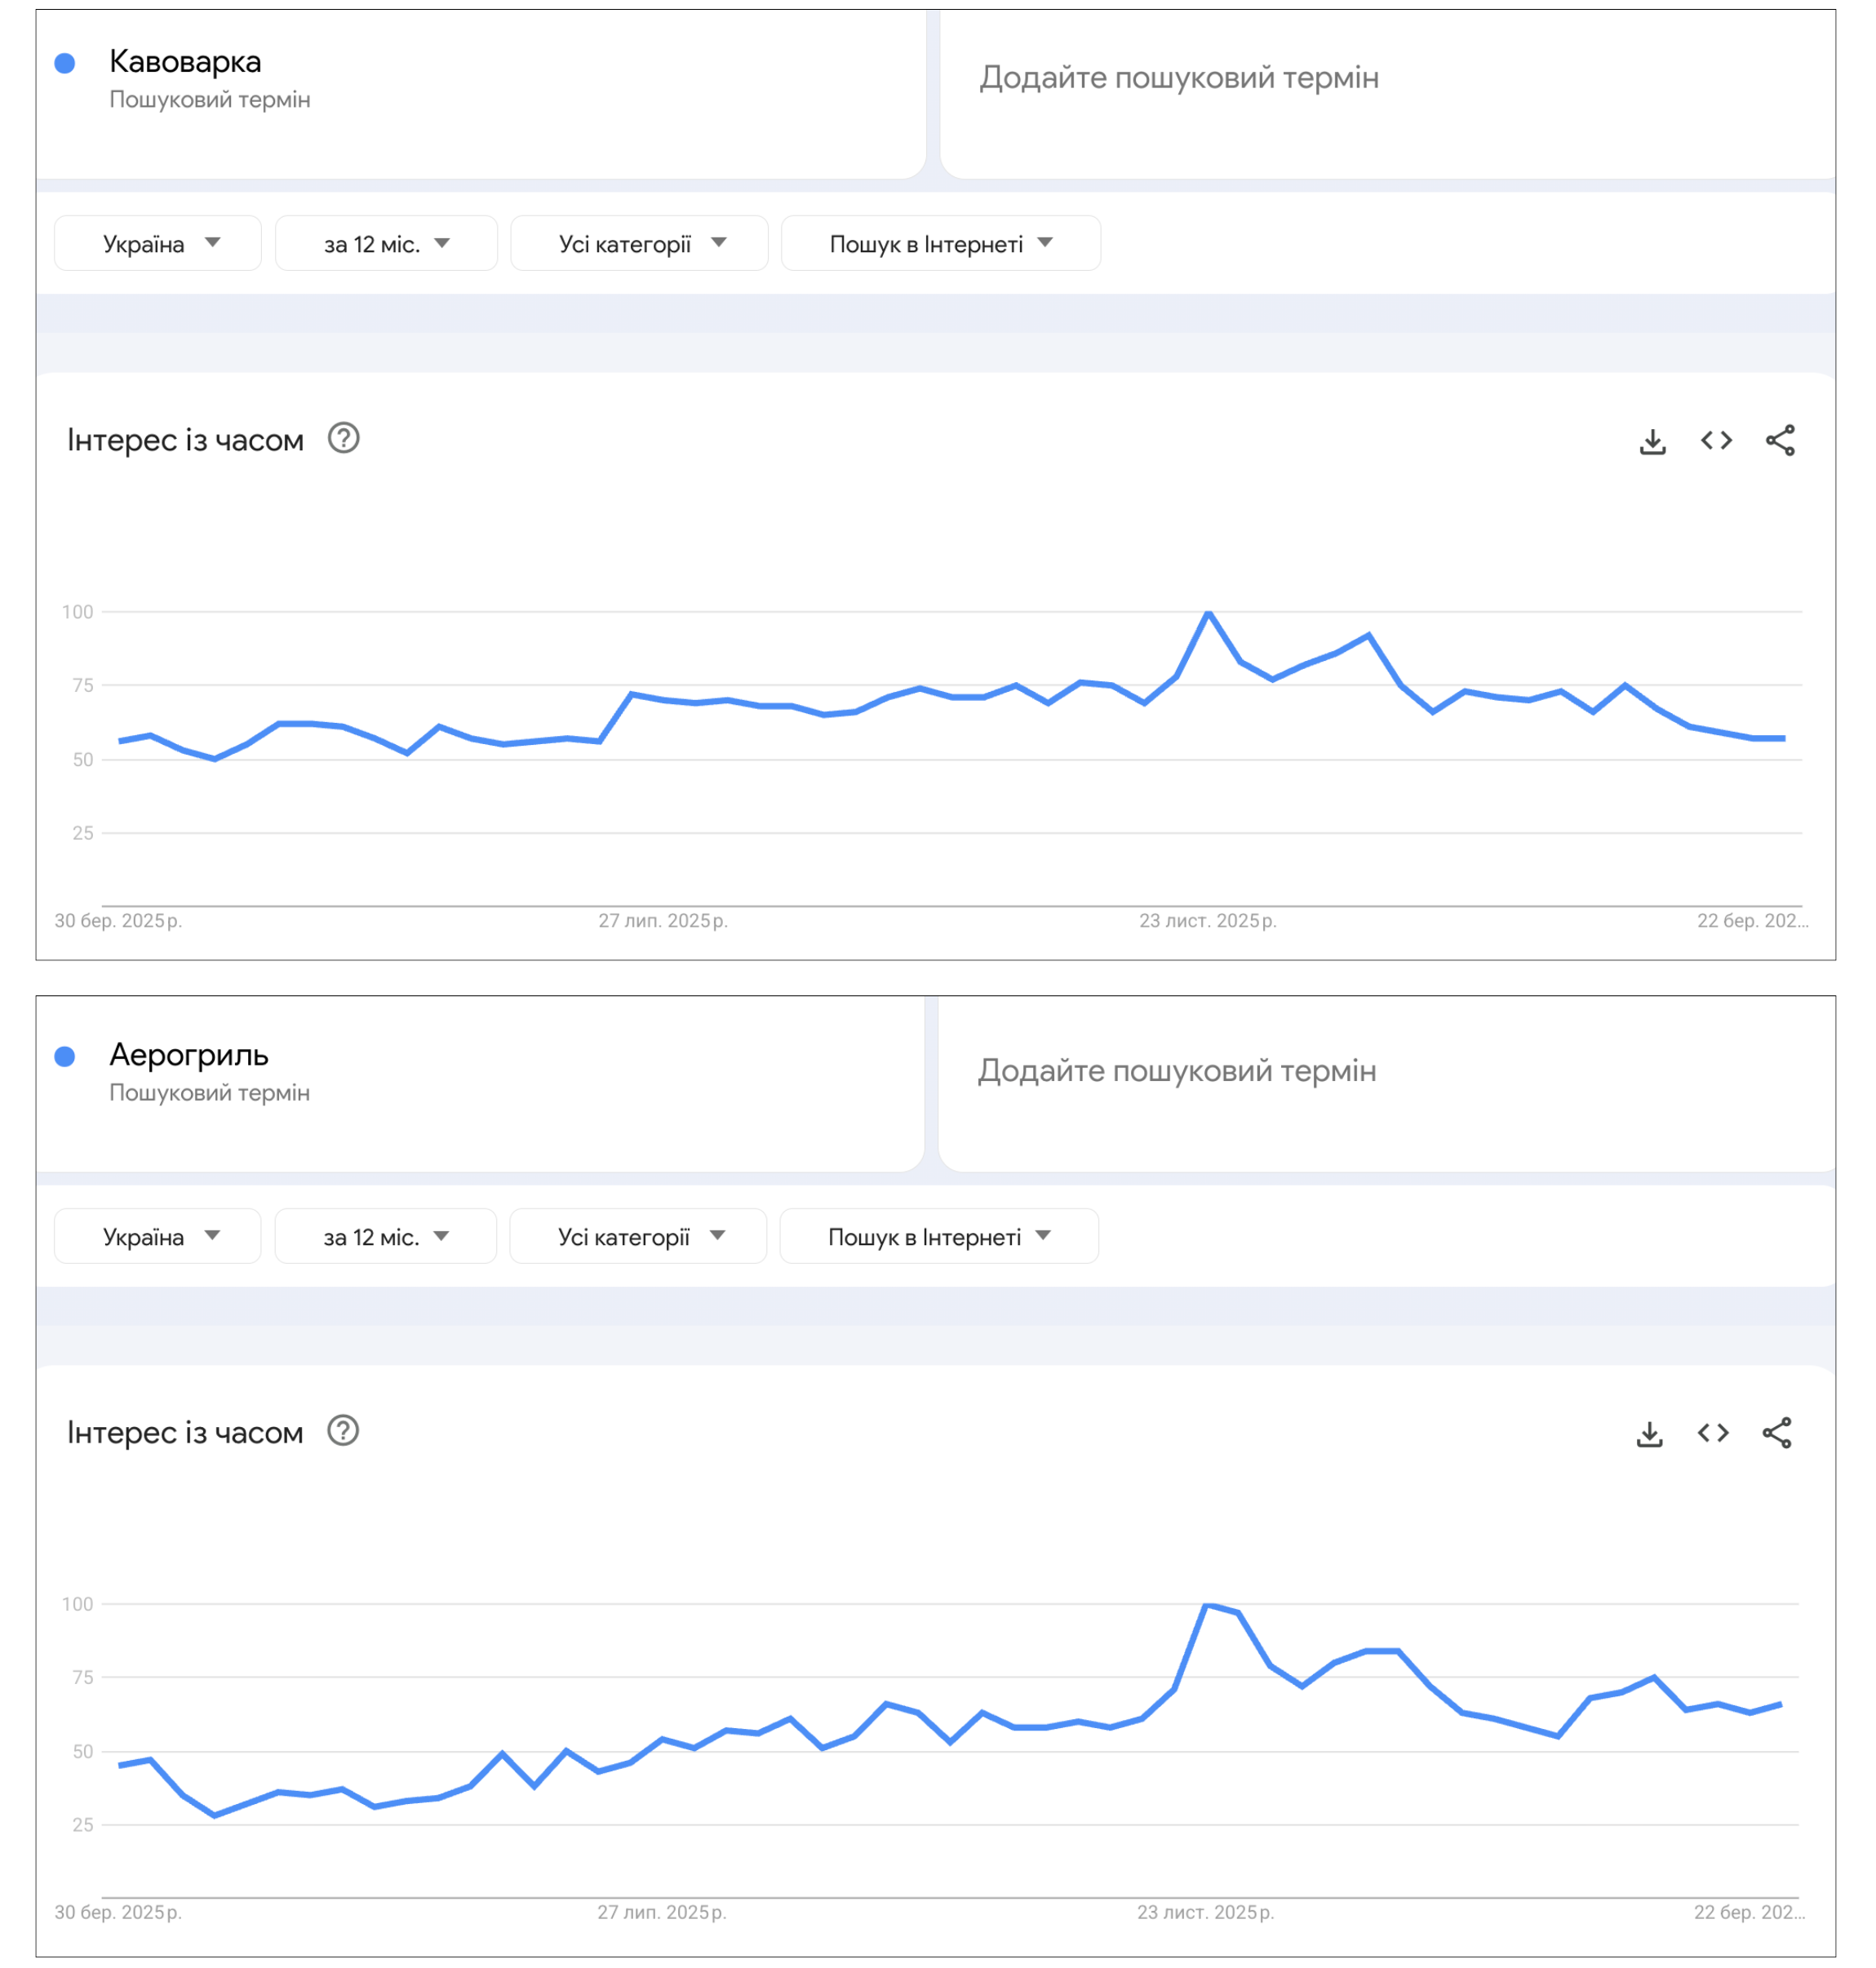The image size is (1876, 1968).
Task: Expand the Усі категорії category selector
Action: pyautogui.click(x=639, y=242)
